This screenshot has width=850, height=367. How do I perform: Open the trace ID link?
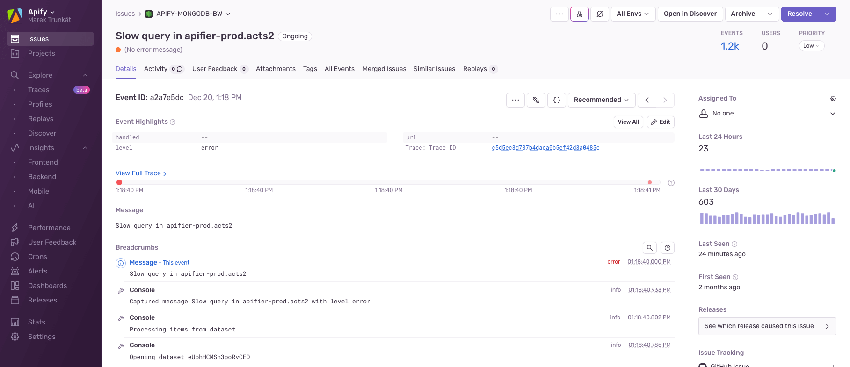point(545,148)
